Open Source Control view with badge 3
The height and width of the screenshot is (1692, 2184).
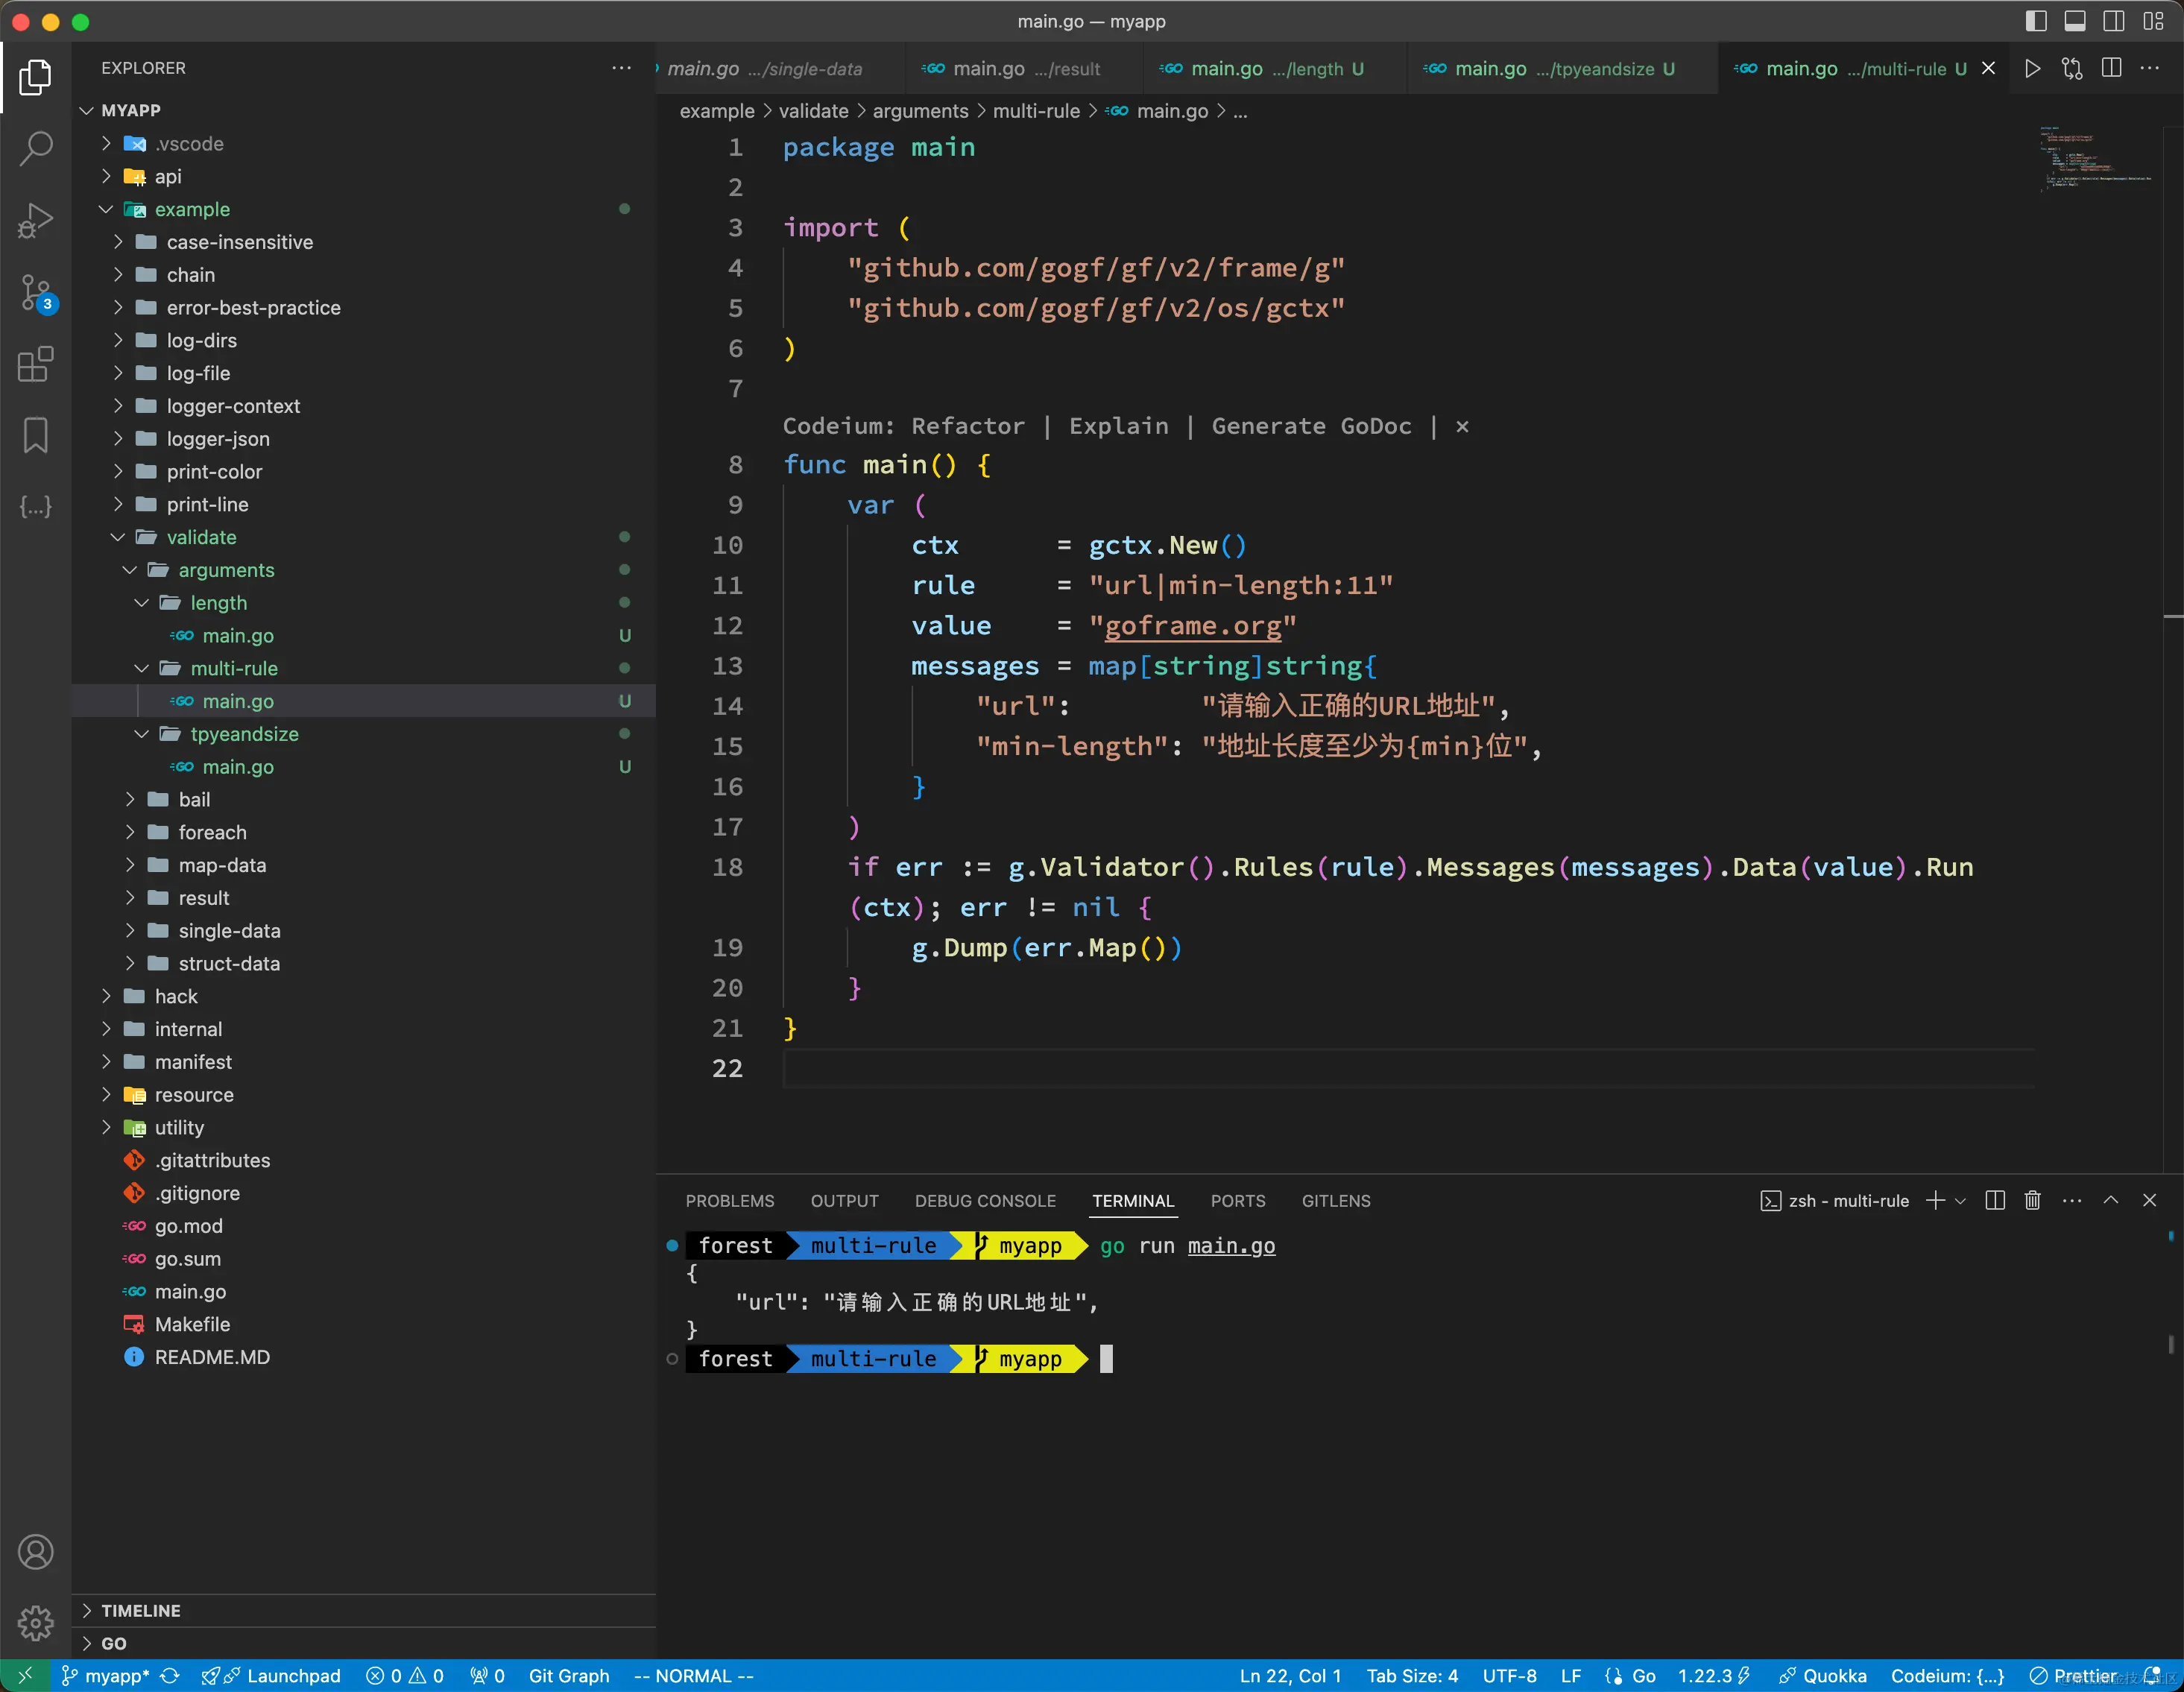coord(36,293)
